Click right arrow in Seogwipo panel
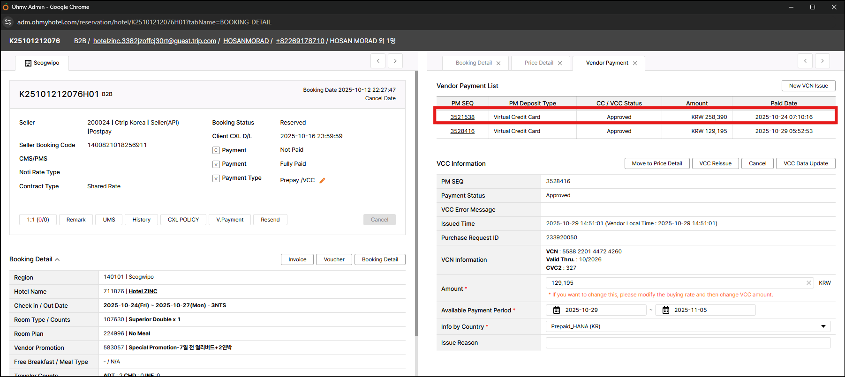Viewport: 845px width, 377px height. (x=395, y=61)
